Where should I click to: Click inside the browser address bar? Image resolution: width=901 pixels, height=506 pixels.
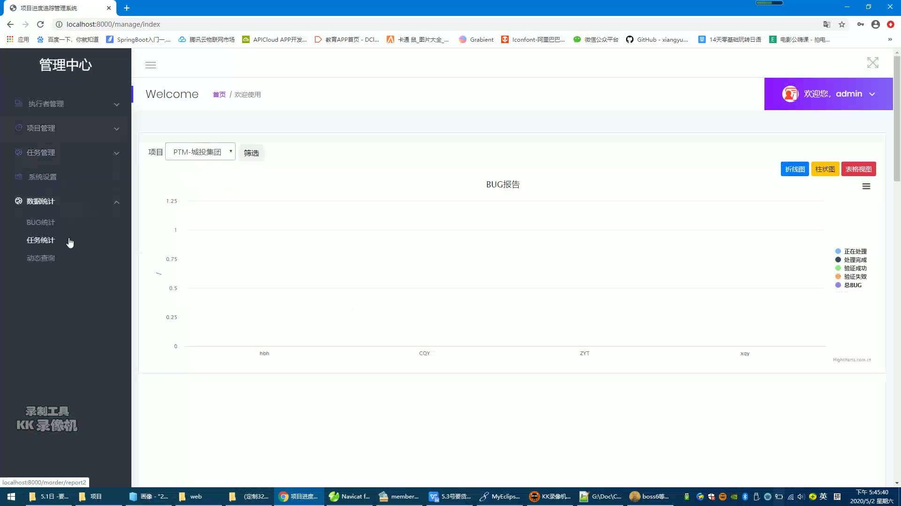point(188,24)
